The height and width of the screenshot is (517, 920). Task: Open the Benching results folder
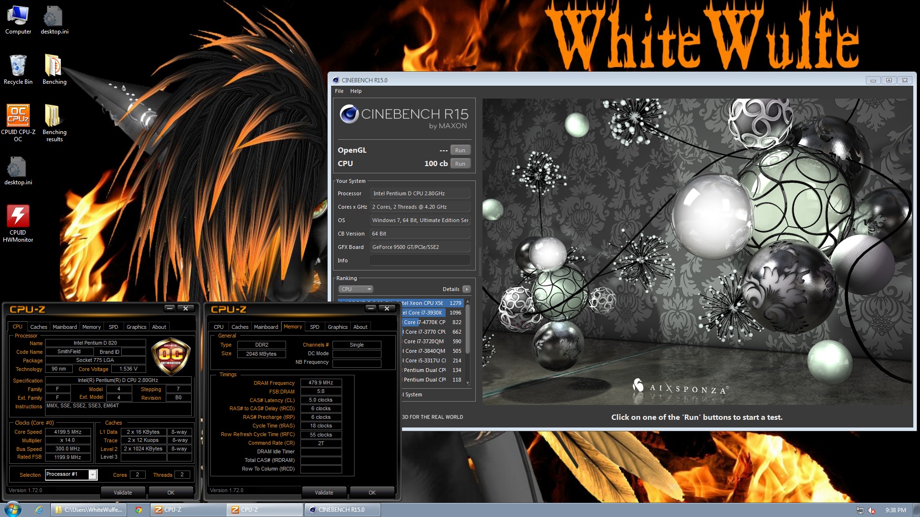click(54, 123)
